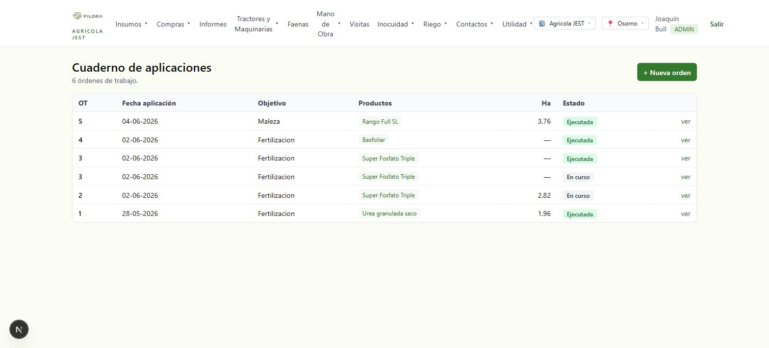
Task: Click the Ha value 2.82
Action: [x=544, y=195]
